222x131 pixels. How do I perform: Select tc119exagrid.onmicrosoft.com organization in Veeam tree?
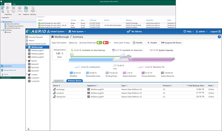[x=14, y=26]
